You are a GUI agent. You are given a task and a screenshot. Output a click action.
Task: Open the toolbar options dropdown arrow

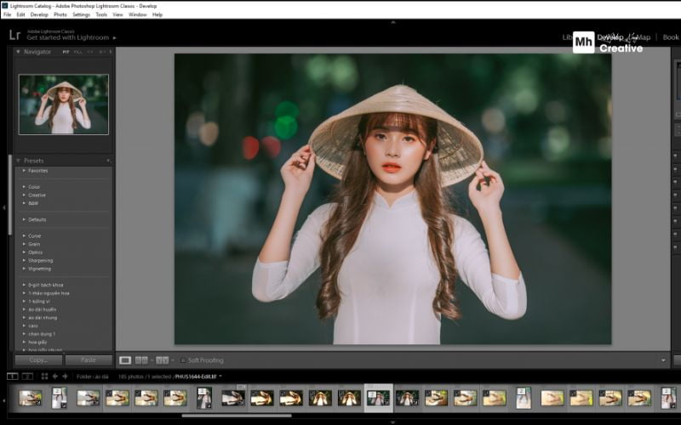(x=663, y=360)
